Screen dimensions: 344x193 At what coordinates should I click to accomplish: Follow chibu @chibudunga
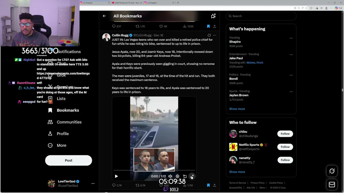(285, 134)
